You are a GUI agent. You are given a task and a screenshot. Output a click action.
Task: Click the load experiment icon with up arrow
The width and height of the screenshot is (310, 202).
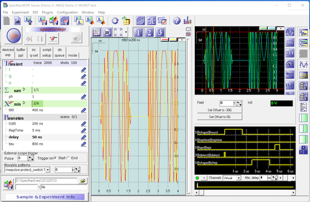(28, 21)
